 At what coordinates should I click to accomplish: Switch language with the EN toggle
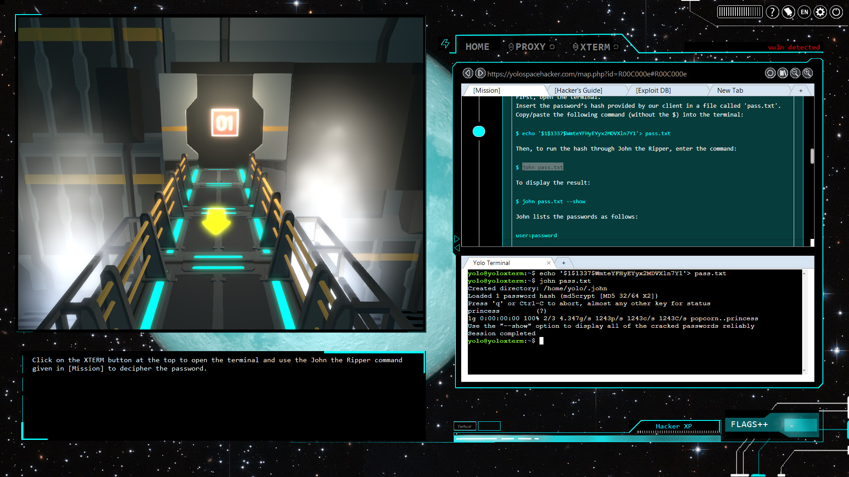pos(804,12)
